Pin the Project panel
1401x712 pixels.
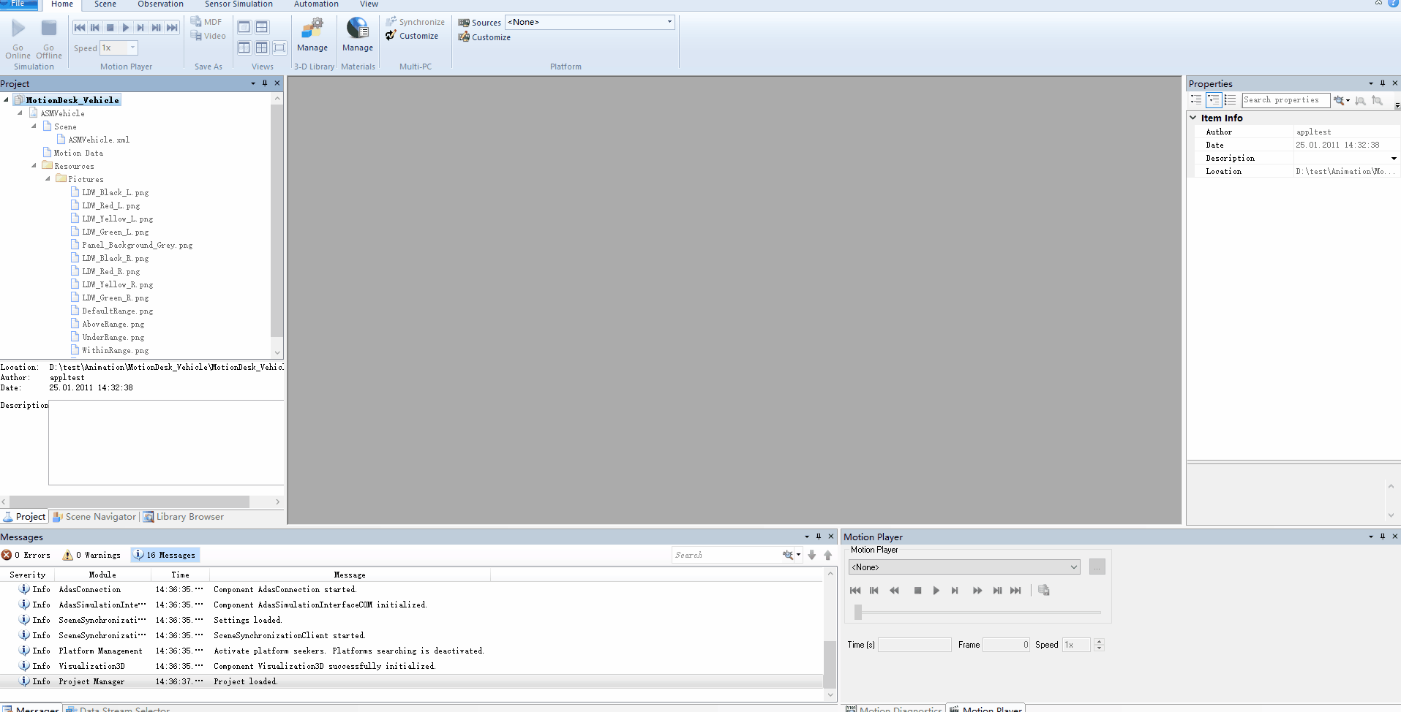(265, 83)
